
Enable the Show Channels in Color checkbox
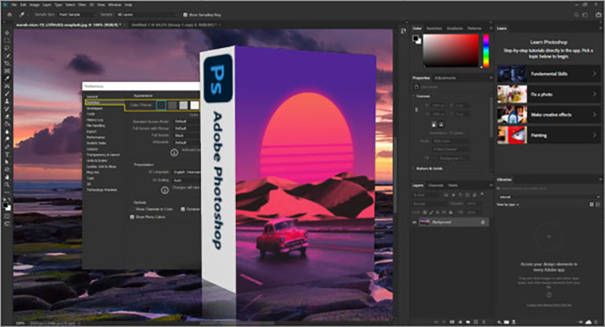132,209
